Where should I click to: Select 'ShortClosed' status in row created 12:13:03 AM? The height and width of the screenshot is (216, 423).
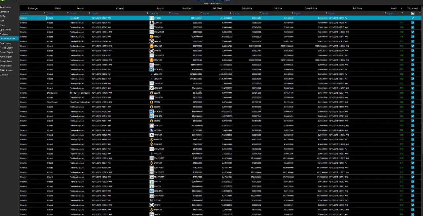pos(52,93)
